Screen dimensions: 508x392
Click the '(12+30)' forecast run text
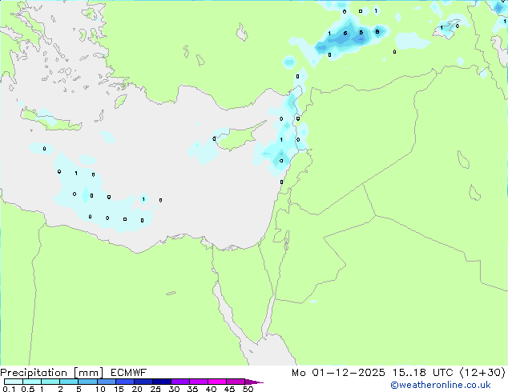click(482, 373)
